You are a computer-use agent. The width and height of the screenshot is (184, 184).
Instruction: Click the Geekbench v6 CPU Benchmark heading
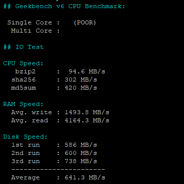(64, 7)
